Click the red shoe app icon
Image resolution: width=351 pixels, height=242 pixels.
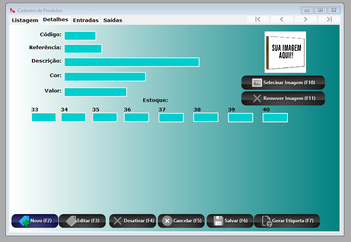coord(13,10)
